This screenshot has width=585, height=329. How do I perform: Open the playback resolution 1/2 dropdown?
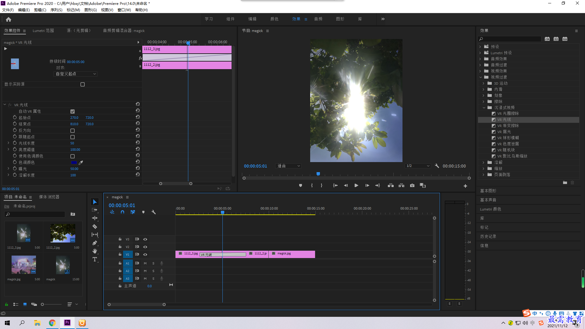(418, 166)
